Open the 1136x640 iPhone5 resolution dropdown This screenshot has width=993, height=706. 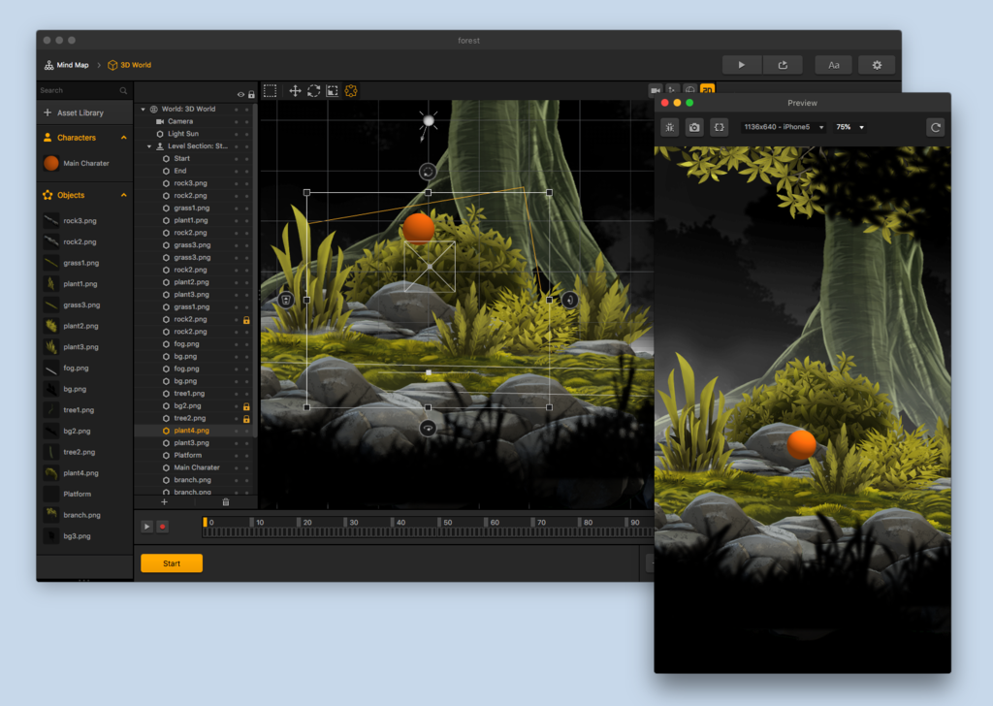tap(784, 127)
